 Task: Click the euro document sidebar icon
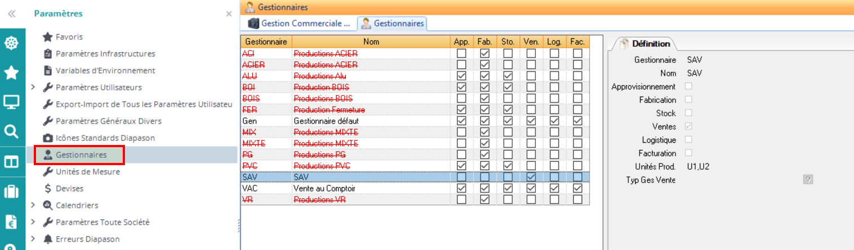(11, 221)
